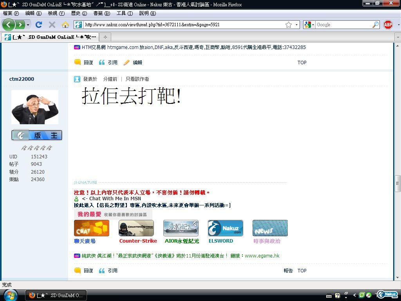Viewport: 401px width, 301px height.
Task: Click into the Google search box
Action: coord(344,25)
